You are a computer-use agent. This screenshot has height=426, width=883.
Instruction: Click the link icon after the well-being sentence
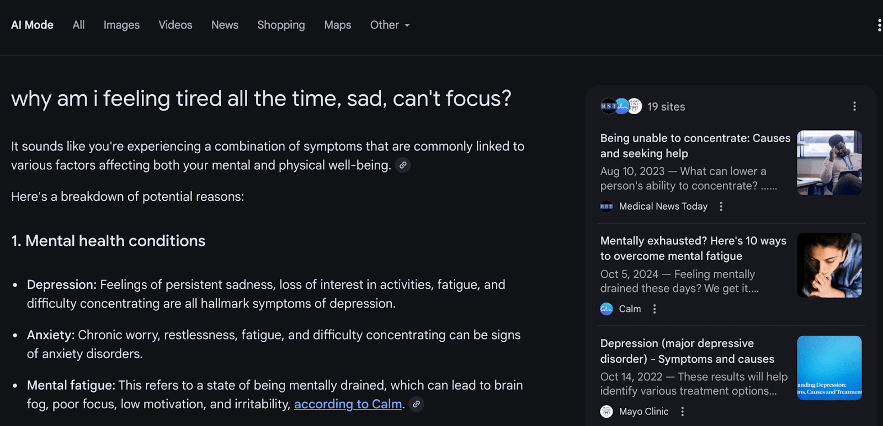403,165
